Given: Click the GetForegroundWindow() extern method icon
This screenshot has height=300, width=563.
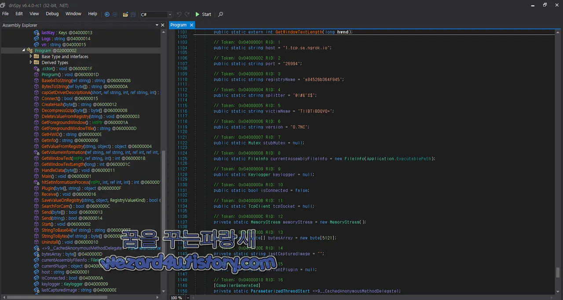Looking at the screenshot, I should pos(37,122).
